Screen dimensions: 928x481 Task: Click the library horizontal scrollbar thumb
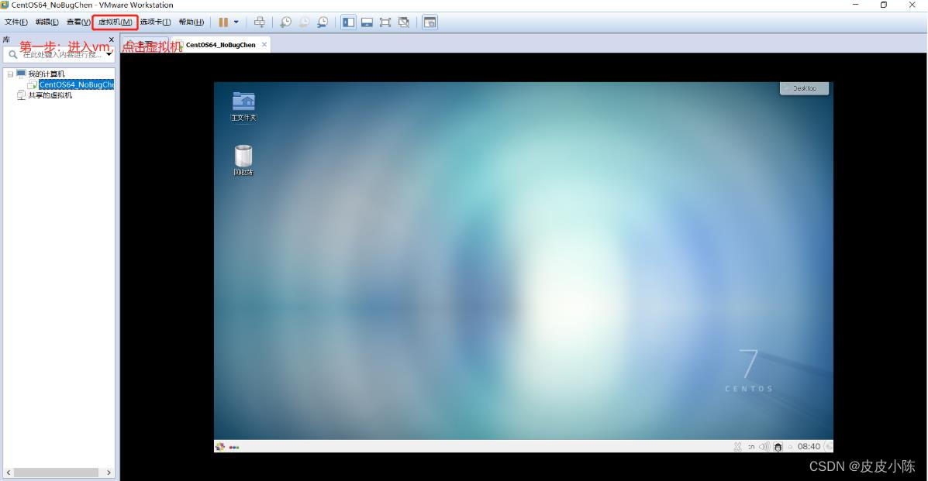point(57,472)
